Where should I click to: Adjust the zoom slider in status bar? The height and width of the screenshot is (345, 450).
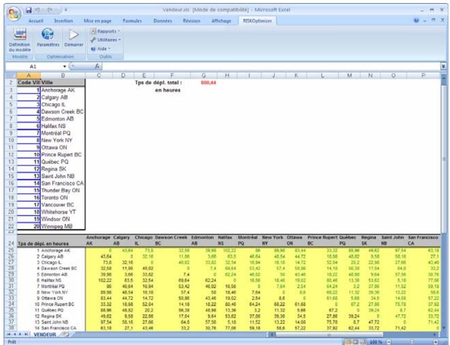pyautogui.click(x=411, y=340)
